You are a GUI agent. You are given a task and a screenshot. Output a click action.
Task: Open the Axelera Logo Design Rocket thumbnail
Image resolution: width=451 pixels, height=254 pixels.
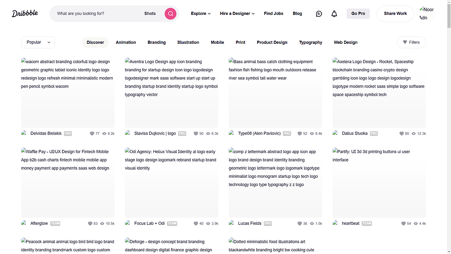[x=379, y=92]
